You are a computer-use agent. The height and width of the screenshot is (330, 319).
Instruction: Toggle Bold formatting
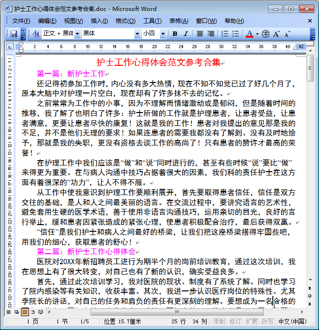(x=175, y=34)
